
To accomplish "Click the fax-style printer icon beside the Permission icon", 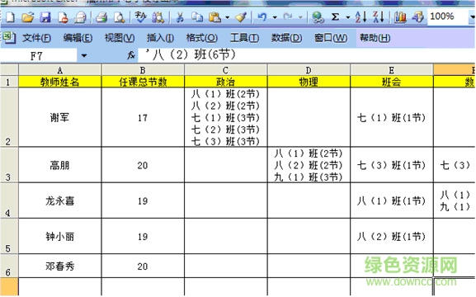I will [x=81, y=17].
